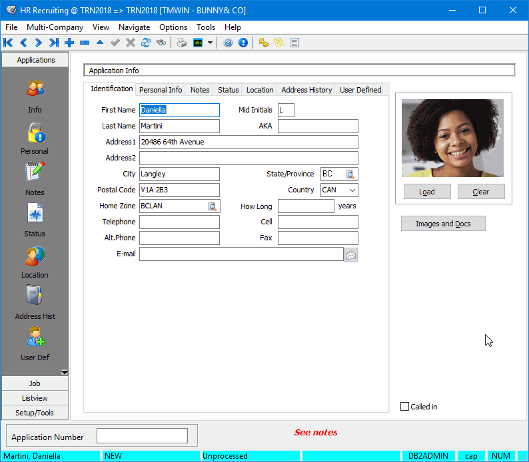Open State/Province lookup button
529x462 pixels.
point(350,174)
